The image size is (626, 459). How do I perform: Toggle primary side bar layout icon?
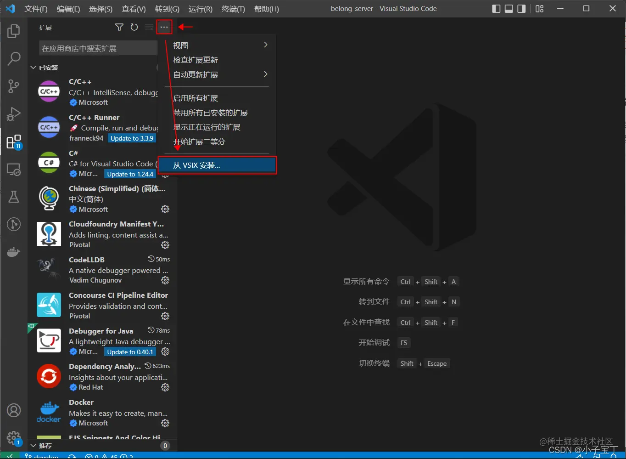tap(496, 9)
